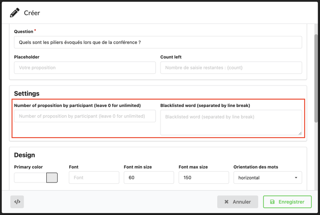320x215 pixels.
Task: Focus the Number of proposition by participant field
Action: [85, 116]
